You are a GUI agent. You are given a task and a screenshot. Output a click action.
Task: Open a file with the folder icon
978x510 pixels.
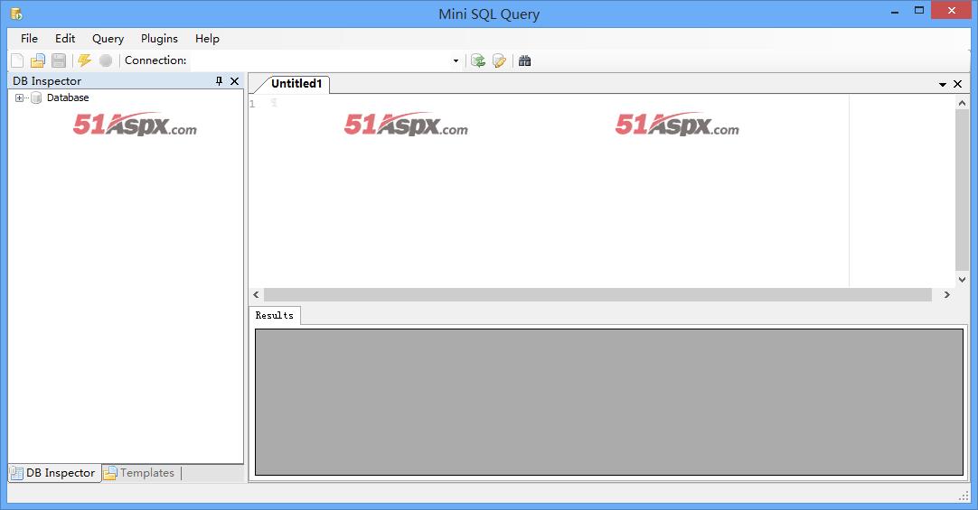click(38, 60)
